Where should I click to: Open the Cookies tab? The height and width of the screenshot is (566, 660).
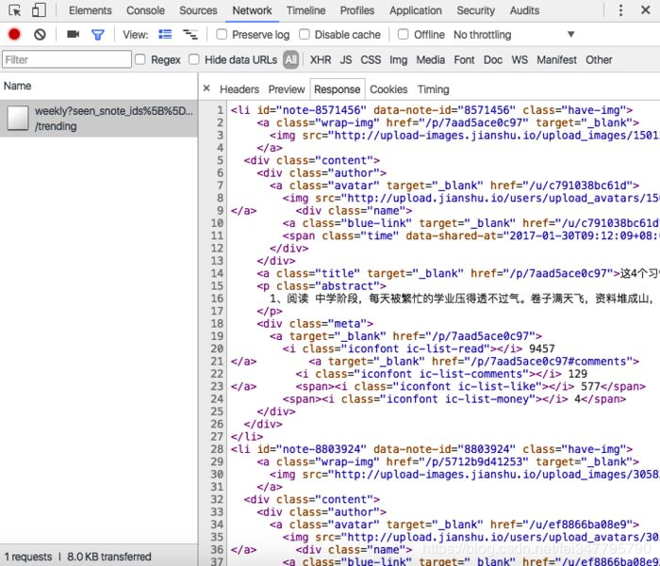(388, 89)
